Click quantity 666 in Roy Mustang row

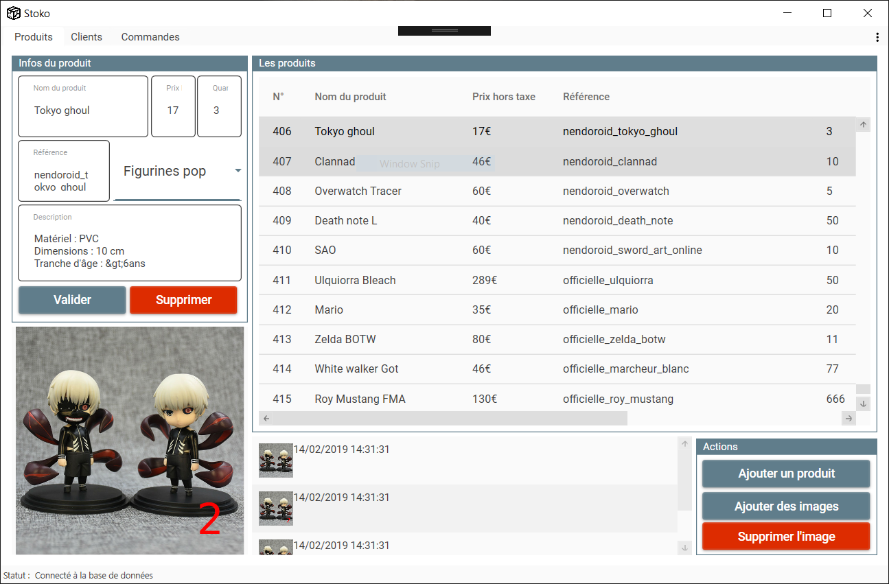coord(835,399)
